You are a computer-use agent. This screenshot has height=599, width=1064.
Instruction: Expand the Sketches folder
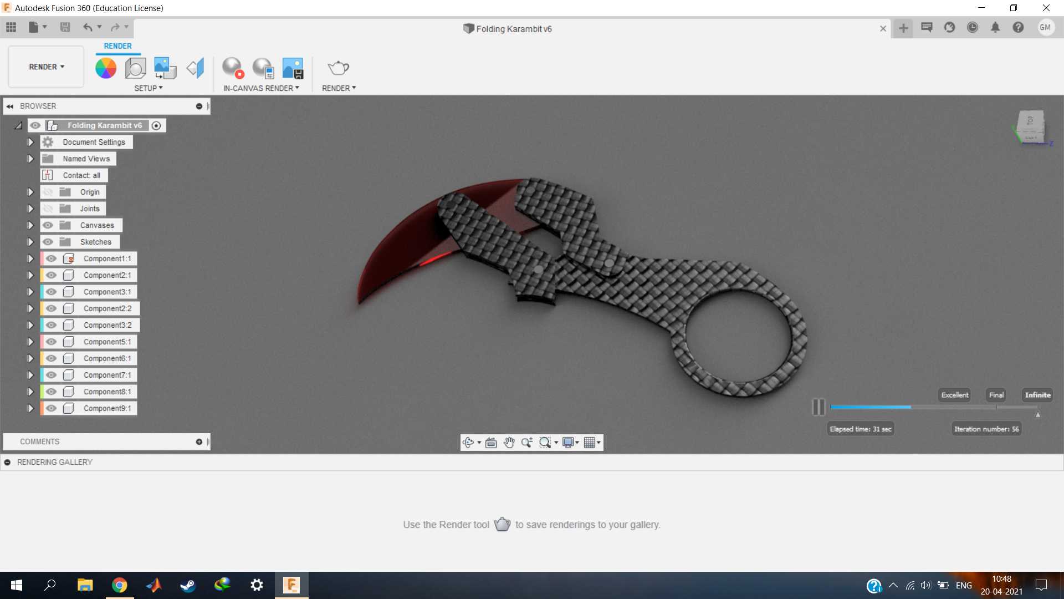(30, 242)
